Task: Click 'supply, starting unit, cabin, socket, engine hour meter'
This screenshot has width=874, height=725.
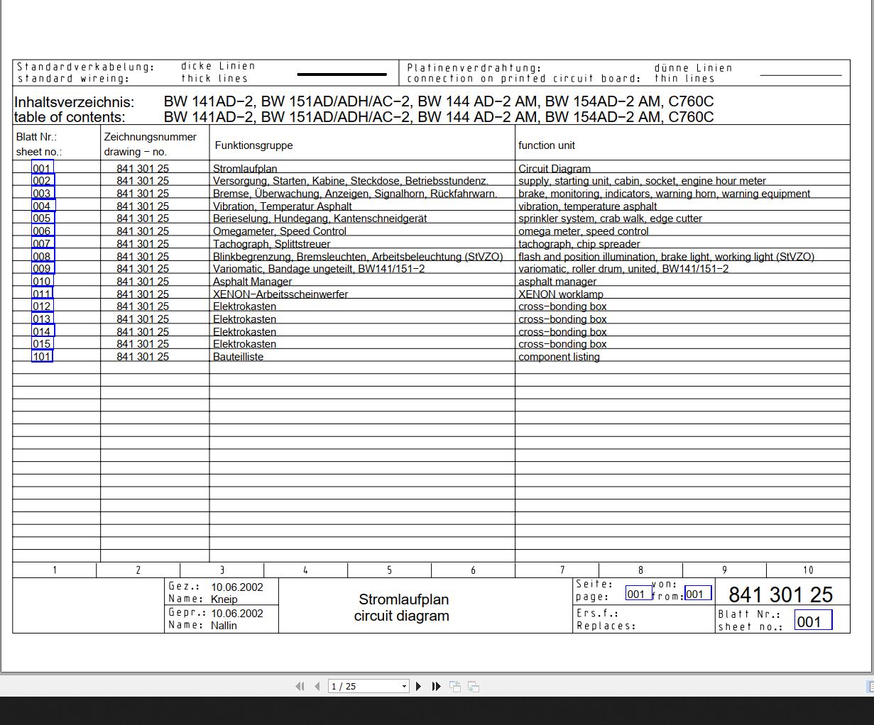Action: pos(642,181)
